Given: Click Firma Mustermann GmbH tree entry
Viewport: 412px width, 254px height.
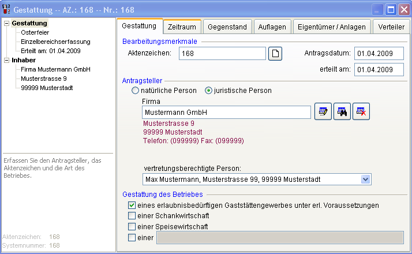Looking at the screenshot, I should [x=55, y=69].
